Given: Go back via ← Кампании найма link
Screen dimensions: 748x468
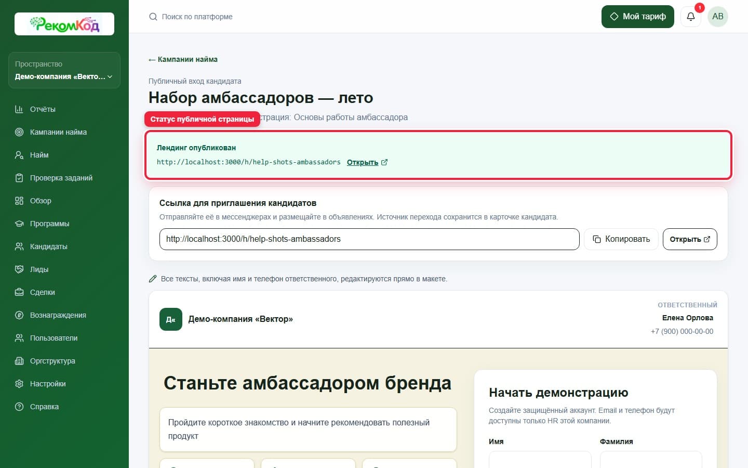Looking at the screenshot, I should (x=183, y=59).
